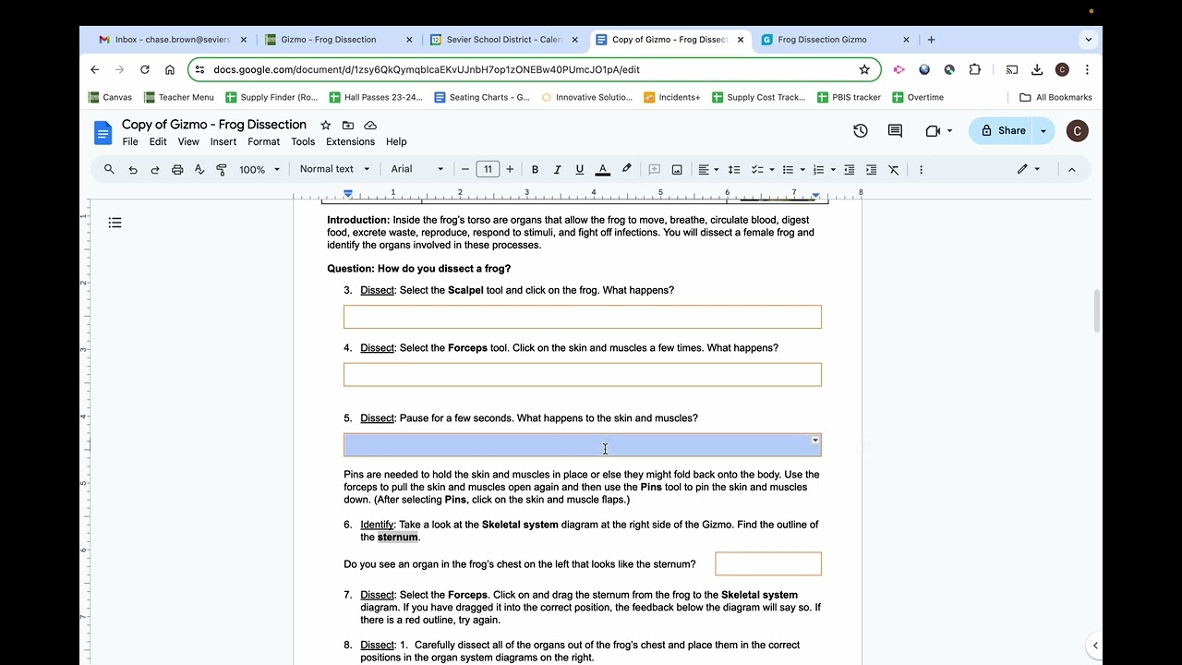This screenshot has width=1182, height=665.
Task: Open the checklist menu arrow
Action: coord(771,170)
